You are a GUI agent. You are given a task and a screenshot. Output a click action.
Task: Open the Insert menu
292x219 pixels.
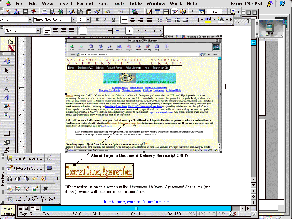pos(65,4)
